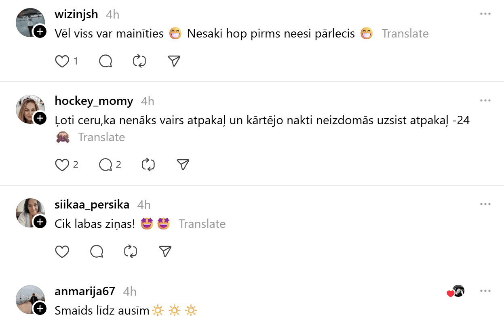Share wizinjsh's comment via send icon

[x=174, y=61]
